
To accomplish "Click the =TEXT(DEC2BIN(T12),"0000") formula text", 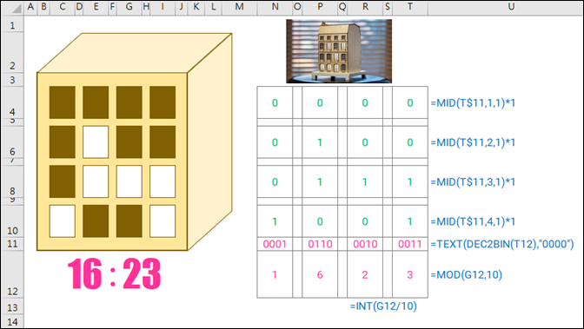I will click(502, 244).
